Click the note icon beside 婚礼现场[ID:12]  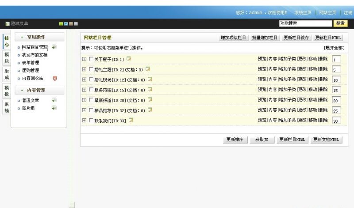tap(150, 79)
